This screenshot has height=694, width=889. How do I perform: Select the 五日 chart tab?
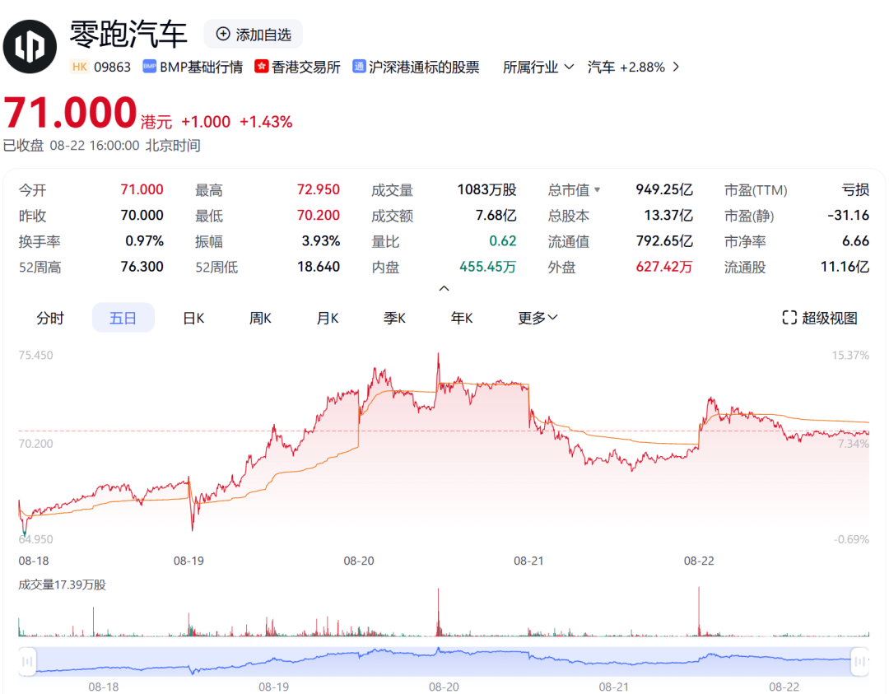(x=123, y=318)
